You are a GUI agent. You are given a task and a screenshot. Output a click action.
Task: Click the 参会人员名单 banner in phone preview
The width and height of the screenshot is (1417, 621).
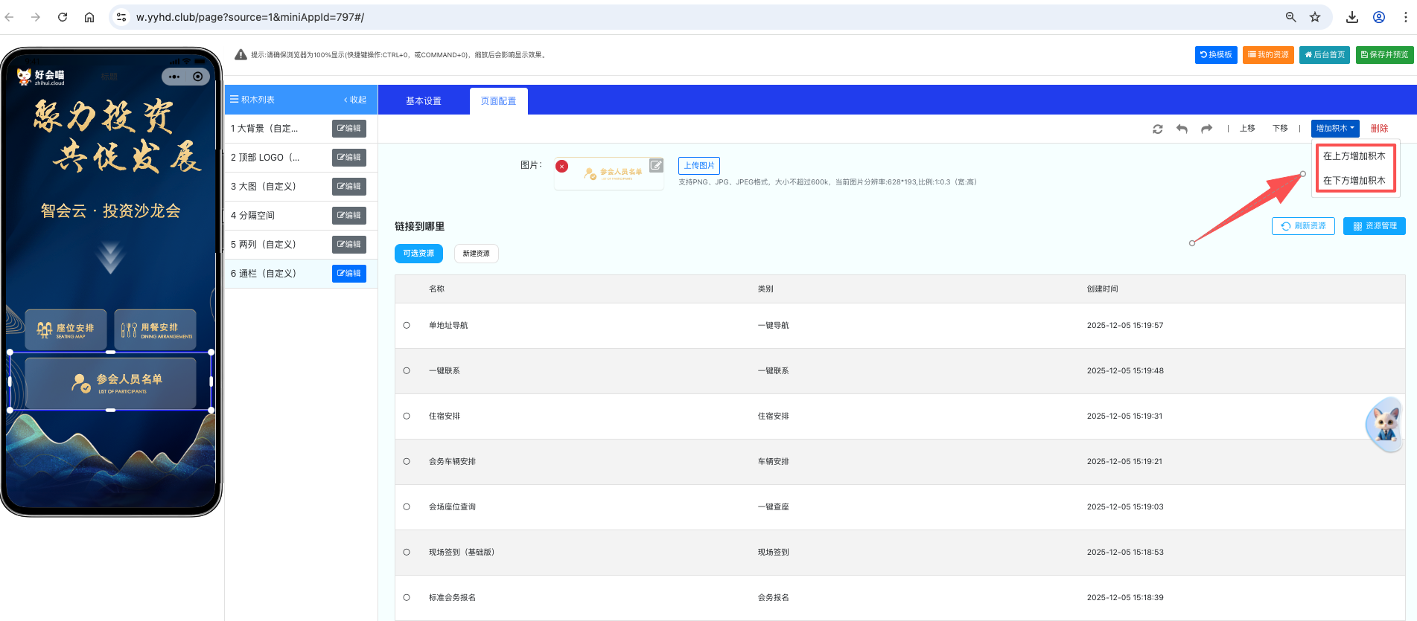[111, 382]
